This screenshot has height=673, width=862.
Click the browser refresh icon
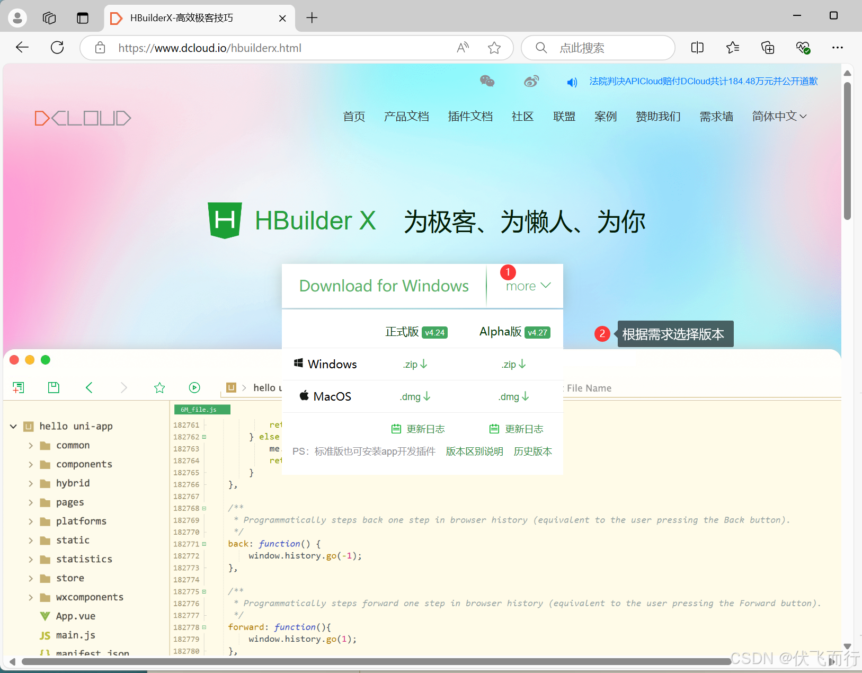click(x=57, y=47)
